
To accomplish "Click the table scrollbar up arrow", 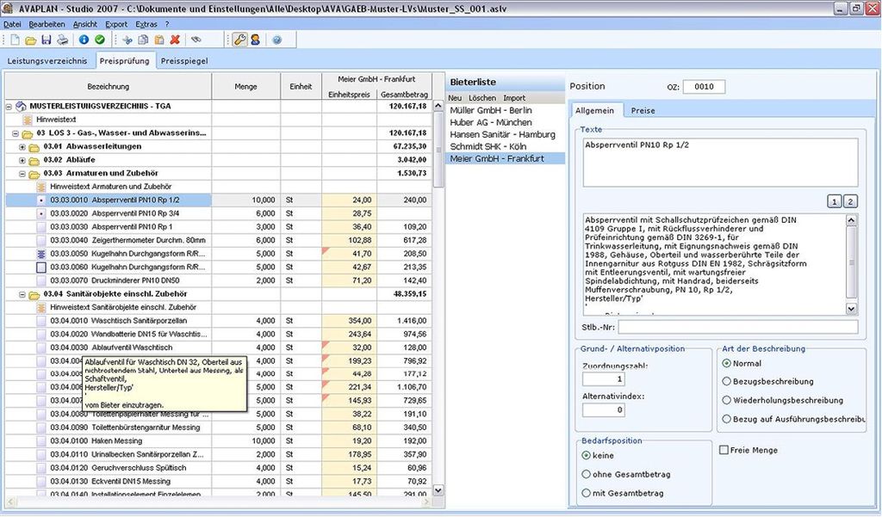I will tap(438, 107).
